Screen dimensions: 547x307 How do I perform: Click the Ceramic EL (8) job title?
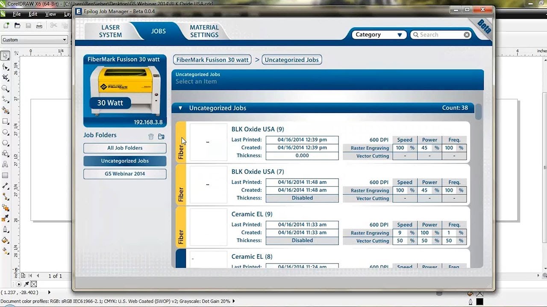(x=252, y=257)
